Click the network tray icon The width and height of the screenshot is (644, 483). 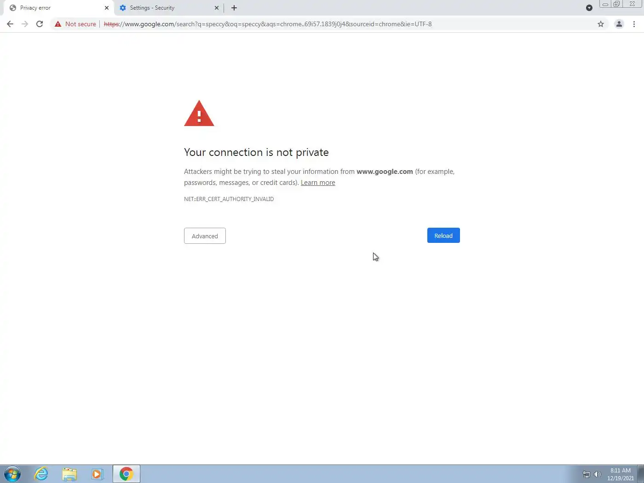586,474
